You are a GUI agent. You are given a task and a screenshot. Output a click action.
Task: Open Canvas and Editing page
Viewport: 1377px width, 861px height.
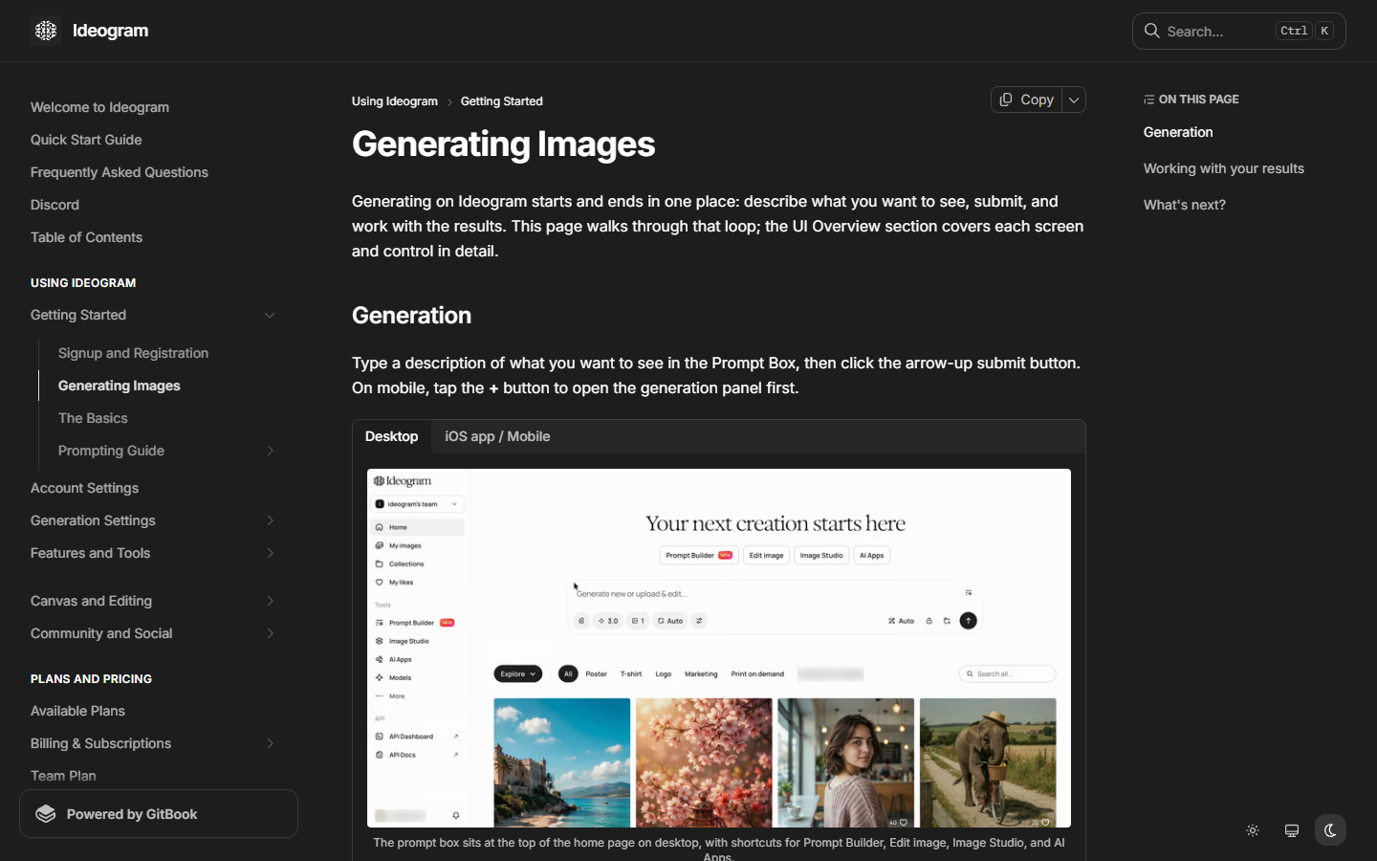click(x=91, y=601)
